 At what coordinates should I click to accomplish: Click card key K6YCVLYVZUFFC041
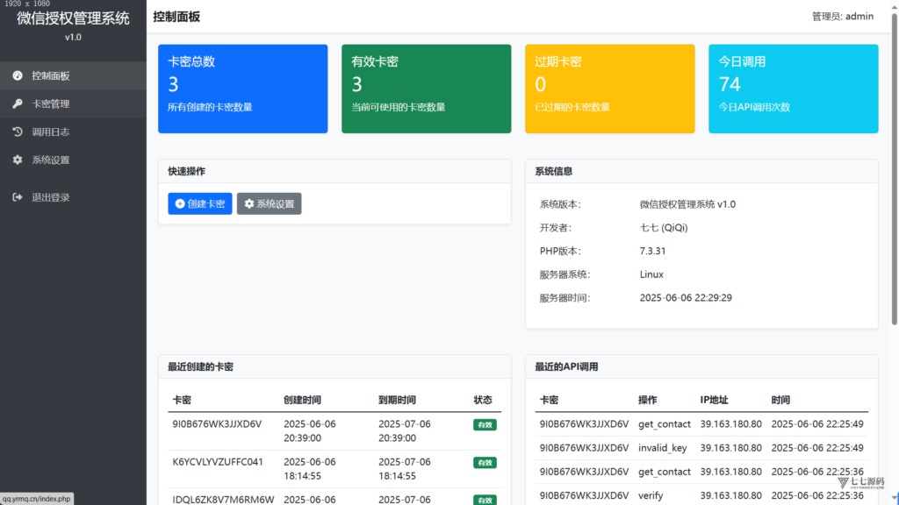pos(218,462)
